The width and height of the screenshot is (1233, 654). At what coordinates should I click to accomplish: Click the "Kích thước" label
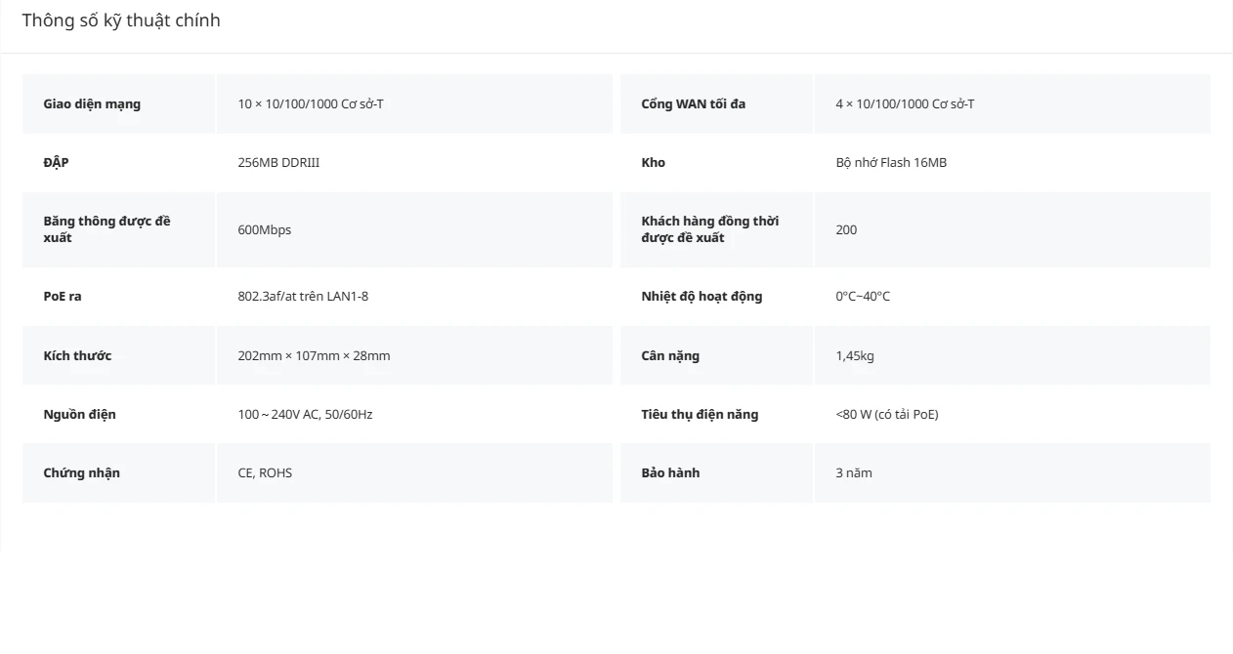point(77,356)
